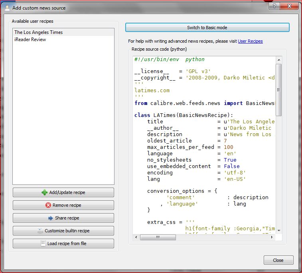Click the blue arrow Share recipe icon
302x273 pixels.
pyautogui.click(x=51, y=218)
